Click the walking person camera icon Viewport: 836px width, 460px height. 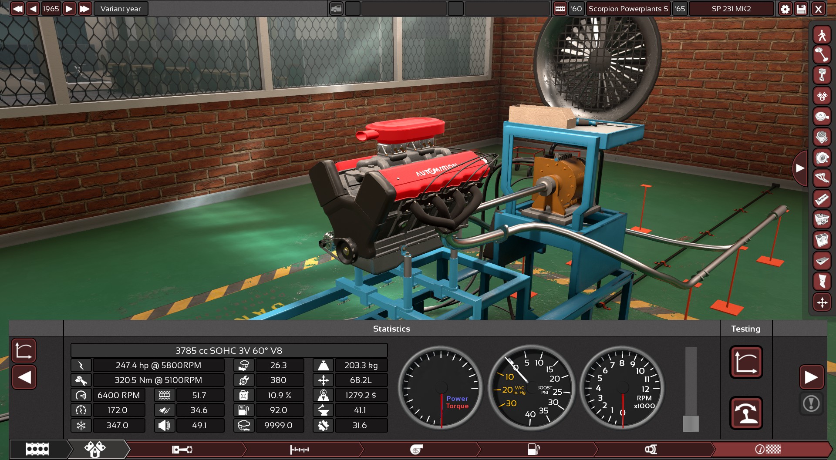point(822,35)
